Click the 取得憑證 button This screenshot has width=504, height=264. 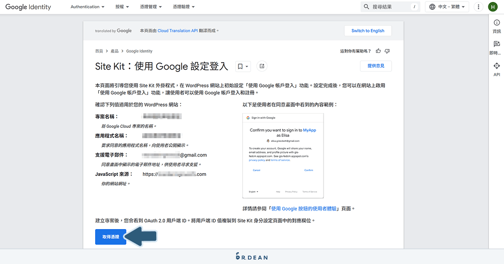[x=110, y=237]
